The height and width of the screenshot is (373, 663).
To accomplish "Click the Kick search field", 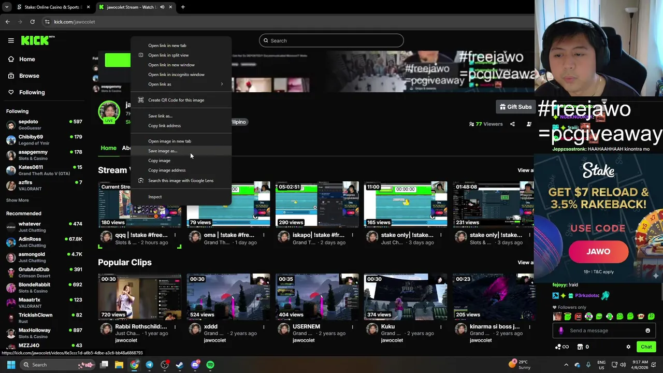I will click(x=331, y=40).
